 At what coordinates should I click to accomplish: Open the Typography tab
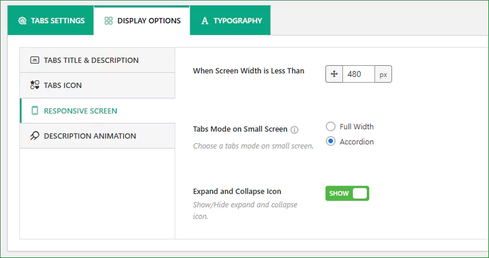pos(230,20)
